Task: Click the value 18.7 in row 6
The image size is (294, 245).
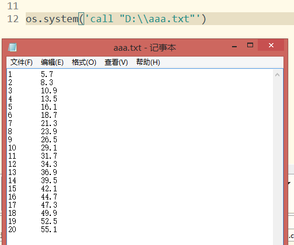Action: tap(49, 115)
